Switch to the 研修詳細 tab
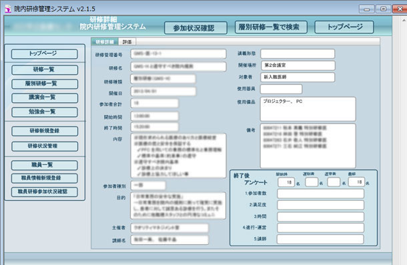This screenshot has height=265, width=407. pyautogui.click(x=105, y=42)
